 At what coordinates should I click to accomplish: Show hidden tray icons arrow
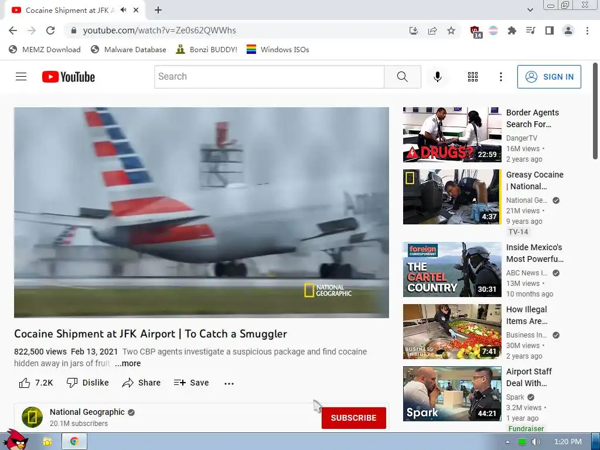[507, 442]
